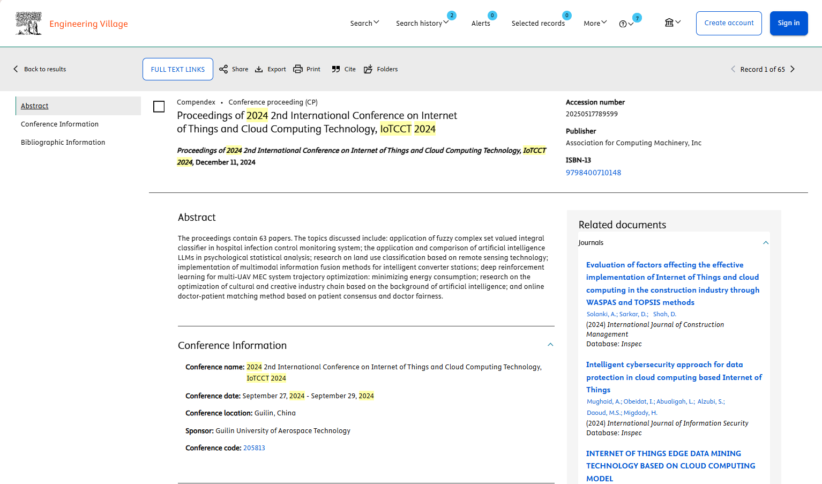Go to previous record arrow
This screenshot has width=822, height=484.
pyautogui.click(x=733, y=69)
